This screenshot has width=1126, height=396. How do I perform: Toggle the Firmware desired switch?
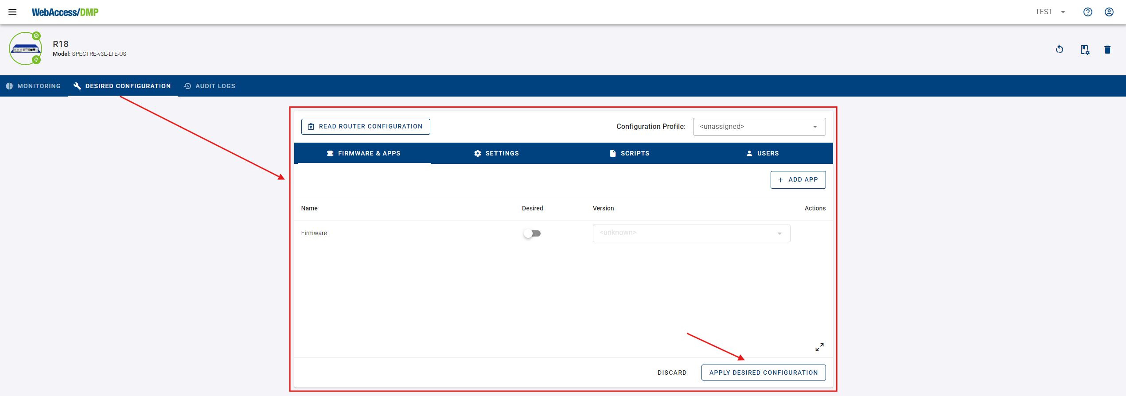pyautogui.click(x=532, y=233)
